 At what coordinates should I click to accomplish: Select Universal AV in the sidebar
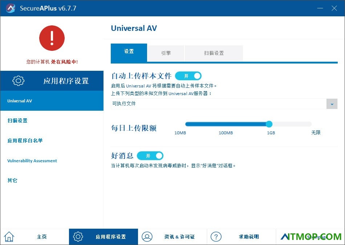pos(52,101)
